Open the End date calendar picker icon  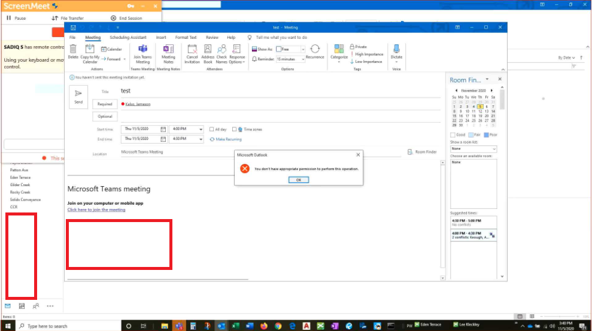coord(163,139)
